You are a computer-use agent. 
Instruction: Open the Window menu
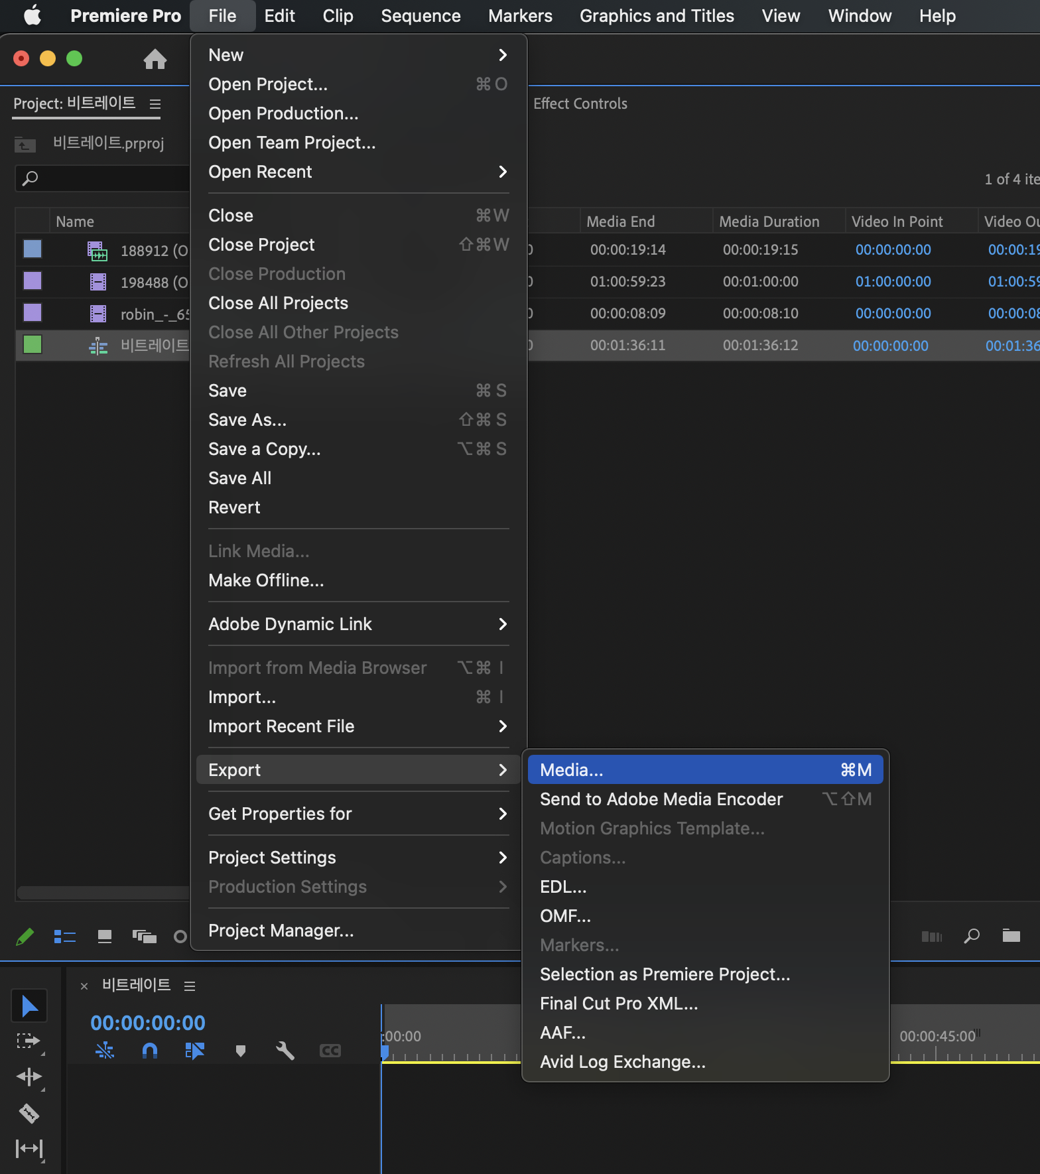(860, 16)
